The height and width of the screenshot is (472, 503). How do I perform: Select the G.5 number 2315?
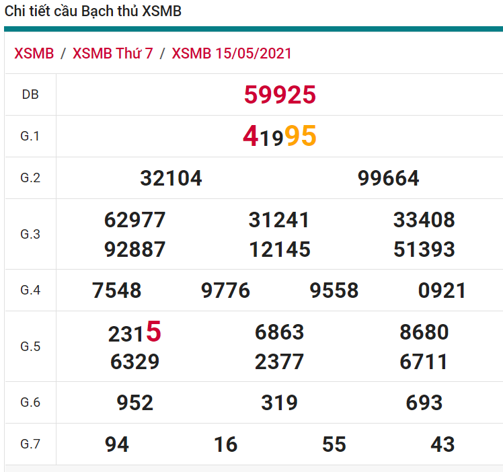(134, 332)
